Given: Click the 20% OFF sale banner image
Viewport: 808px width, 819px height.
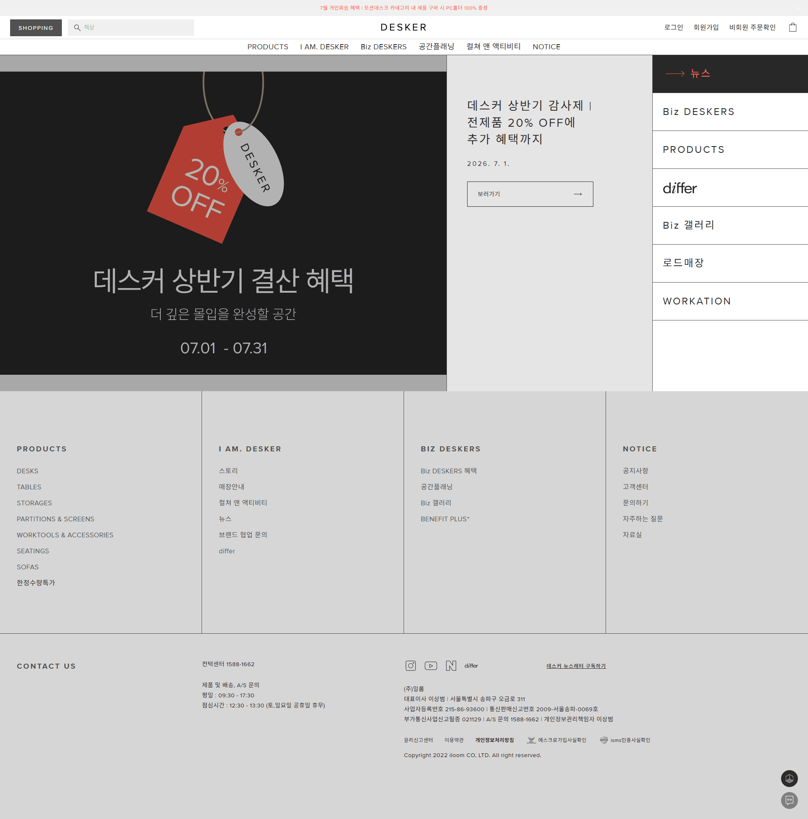Looking at the screenshot, I should click(223, 223).
